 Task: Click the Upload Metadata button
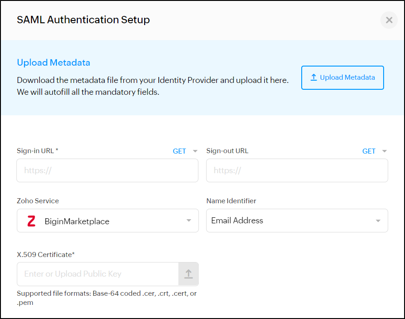pos(342,77)
